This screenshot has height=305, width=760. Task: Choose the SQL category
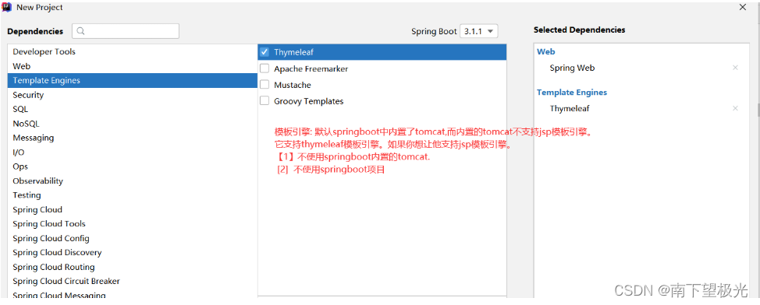click(133, 109)
